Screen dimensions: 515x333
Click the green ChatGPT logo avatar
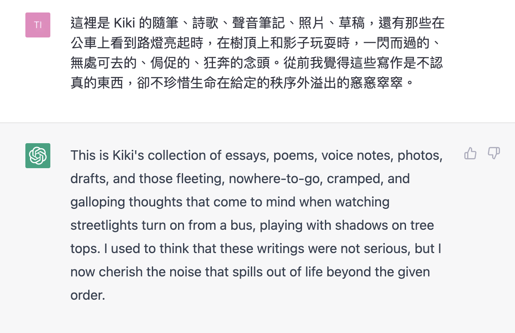[x=38, y=156]
